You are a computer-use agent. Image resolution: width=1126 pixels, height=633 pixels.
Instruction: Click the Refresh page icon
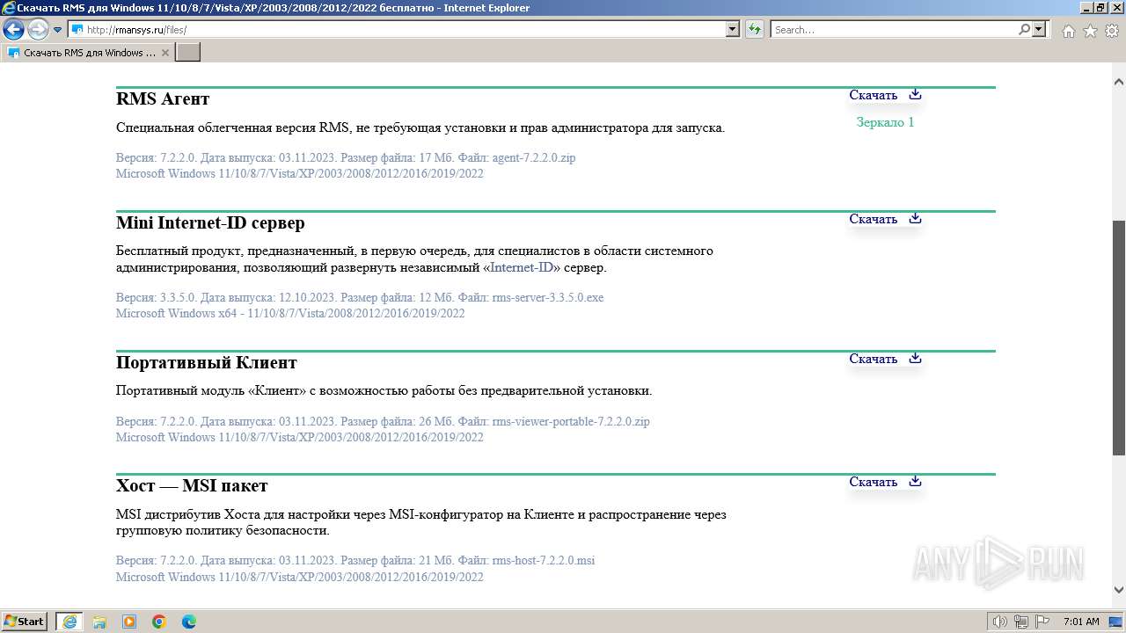(755, 29)
